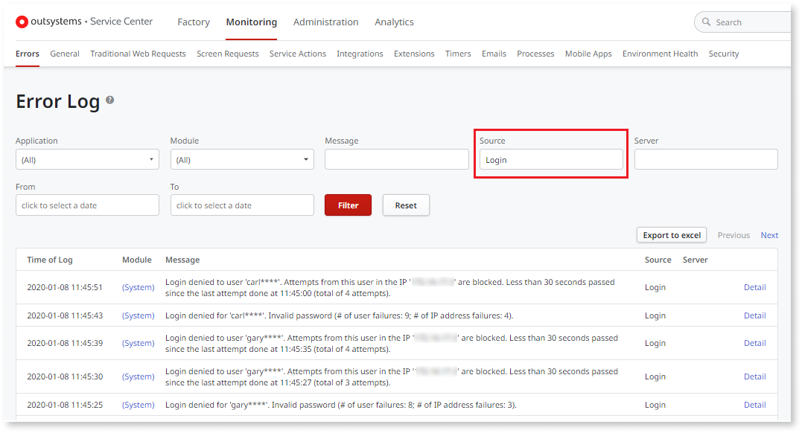Click Export to excel button
The width and height of the screenshot is (802, 433).
[x=672, y=235]
